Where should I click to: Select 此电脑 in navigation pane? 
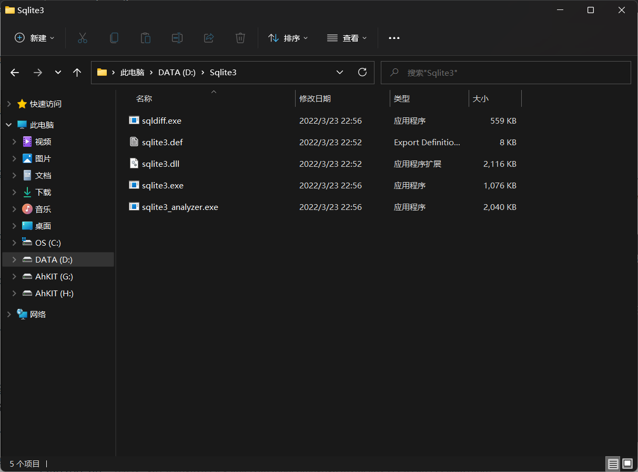pos(42,125)
